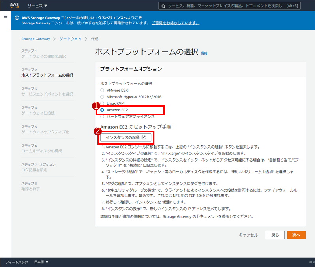The height and width of the screenshot is (267, 315).
Task: Go to ゲートウェイ breadcrumb
Action: coord(70,39)
